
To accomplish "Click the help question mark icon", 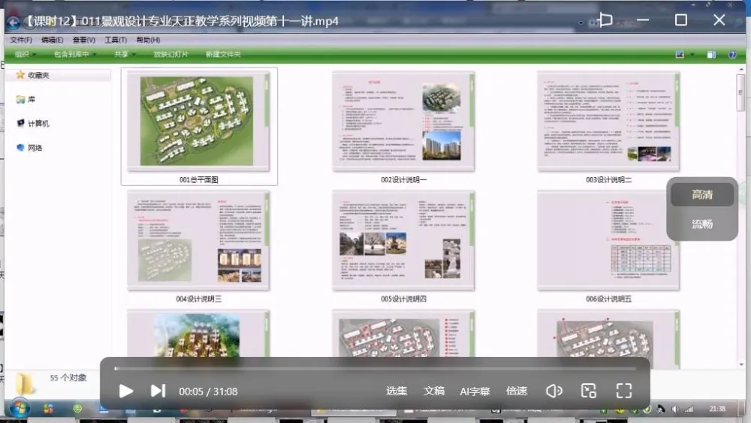I will (x=732, y=55).
